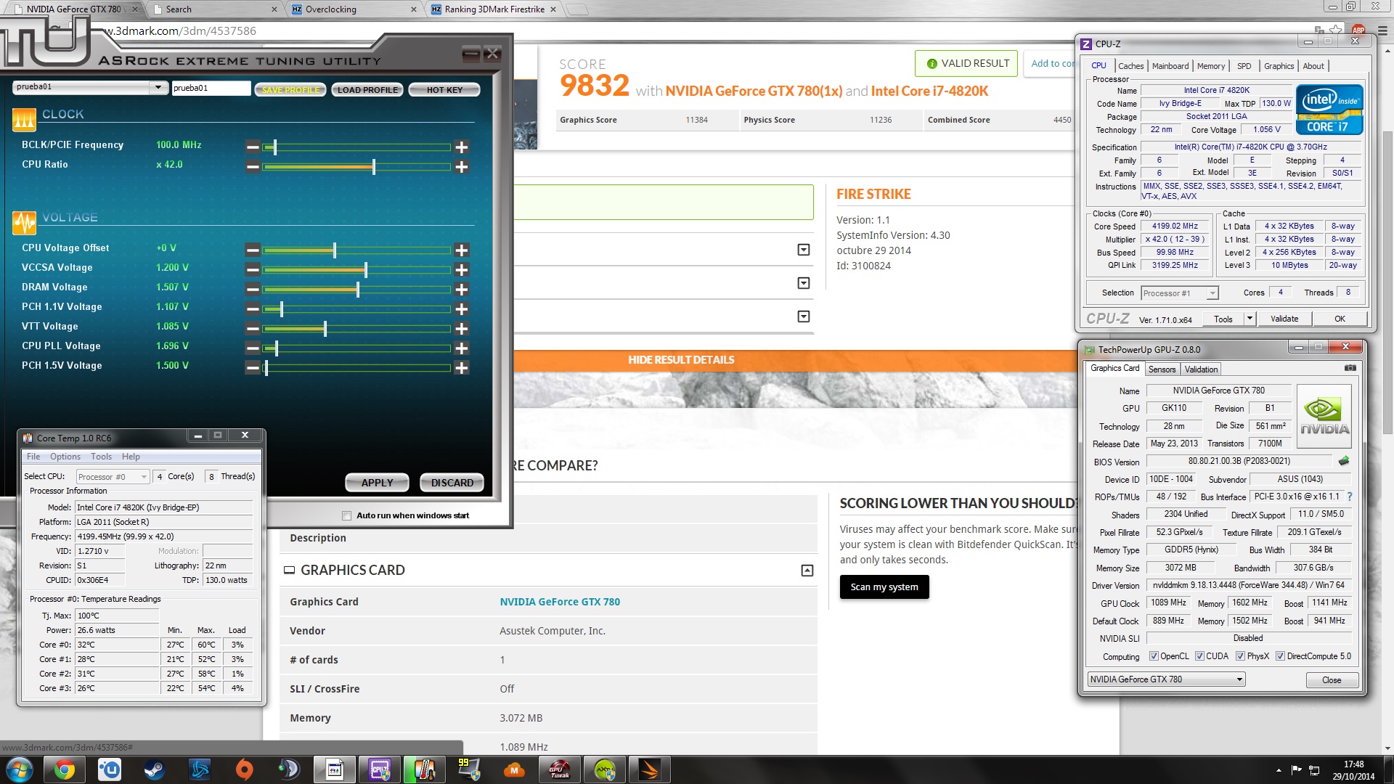Switch to the Memory tab in CPU-Z
The image size is (1394, 784).
1210,66
